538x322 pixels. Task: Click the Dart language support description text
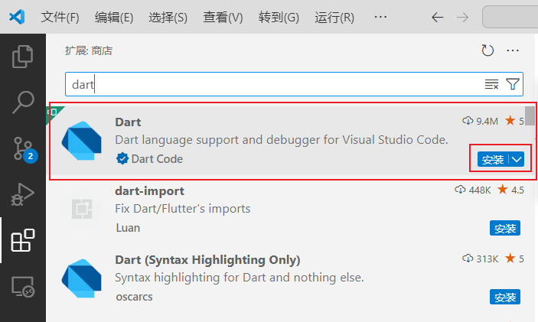coord(282,140)
